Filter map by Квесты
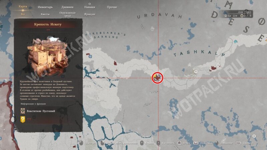267x150 pixels. coord(45,14)
